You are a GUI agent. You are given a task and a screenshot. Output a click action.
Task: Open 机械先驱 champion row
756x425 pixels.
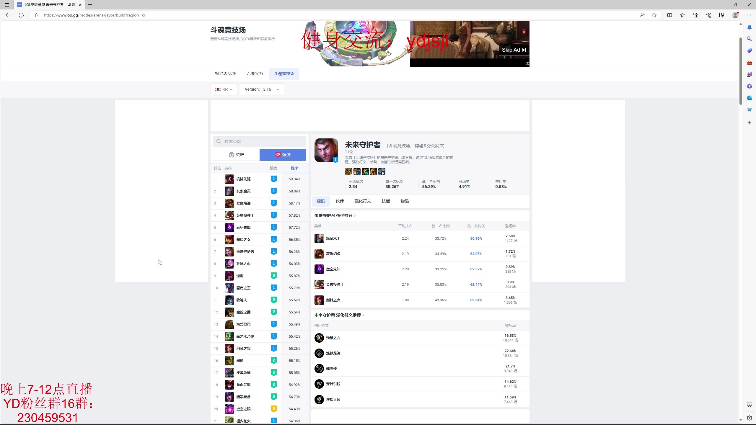tap(260, 179)
